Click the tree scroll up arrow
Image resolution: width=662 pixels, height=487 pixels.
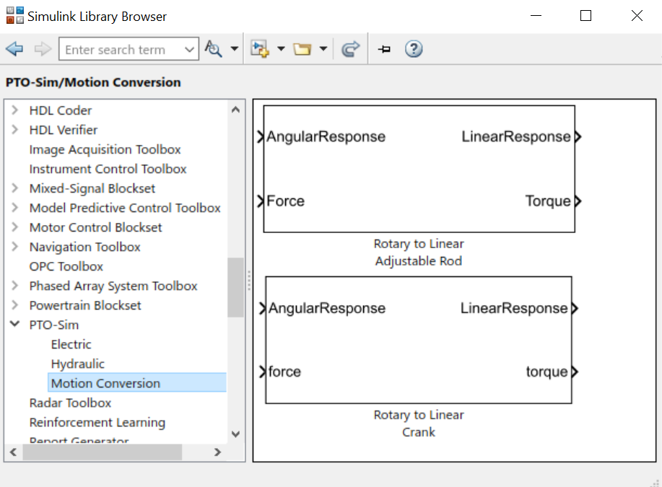pyautogui.click(x=235, y=110)
